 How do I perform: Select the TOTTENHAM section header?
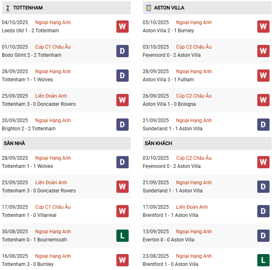(x=28, y=8)
